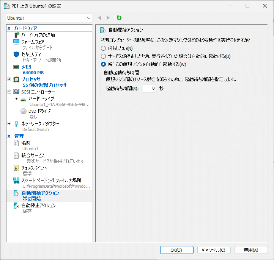Expand the ハード ドライブ tree node

click(16, 99)
